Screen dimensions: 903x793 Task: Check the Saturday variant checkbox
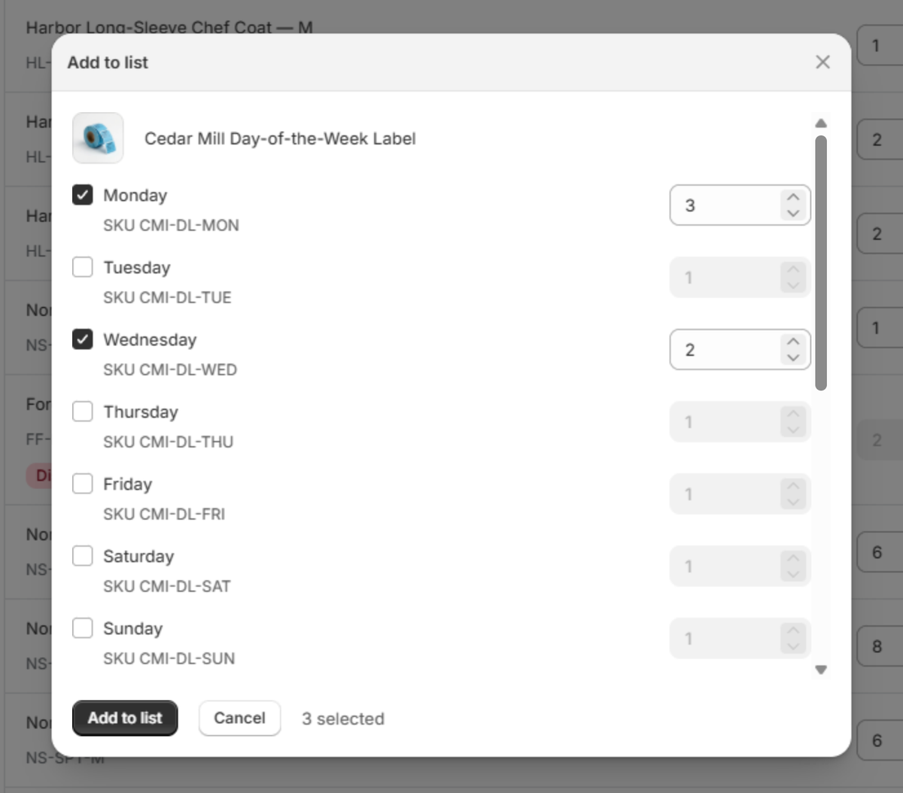[83, 556]
